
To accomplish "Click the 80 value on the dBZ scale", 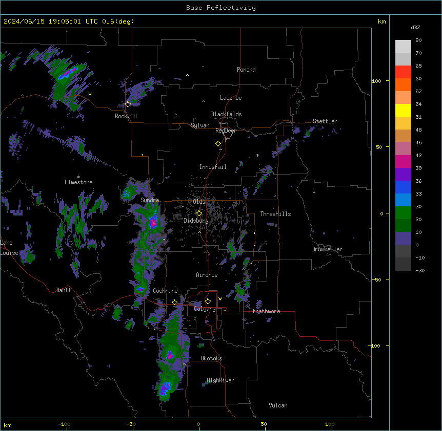I will 418,40.
